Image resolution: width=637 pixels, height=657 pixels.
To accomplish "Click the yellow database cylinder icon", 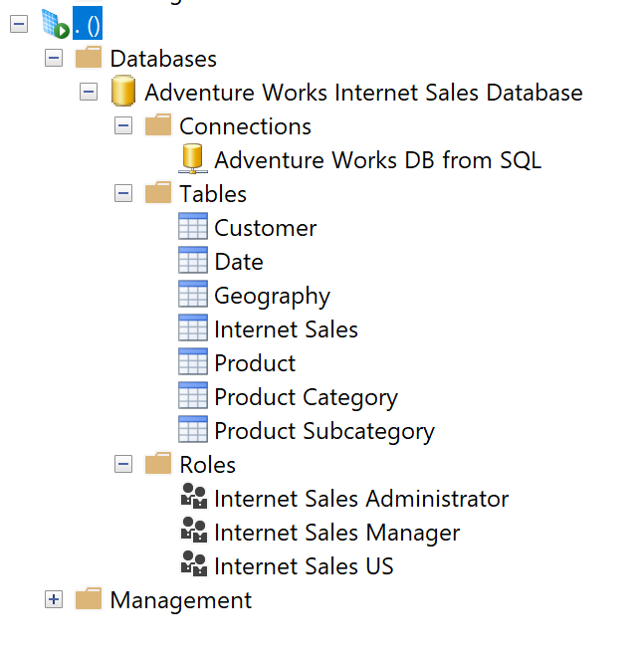I will [x=123, y=93].
